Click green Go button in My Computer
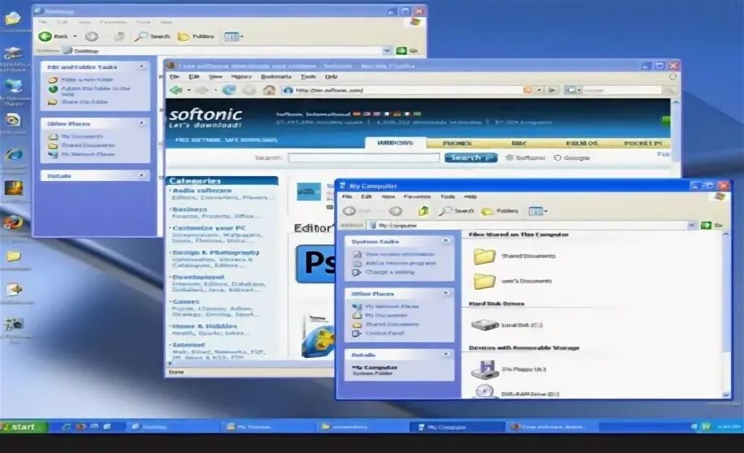This screenshot has height=453, width=744. coord(706,226)
